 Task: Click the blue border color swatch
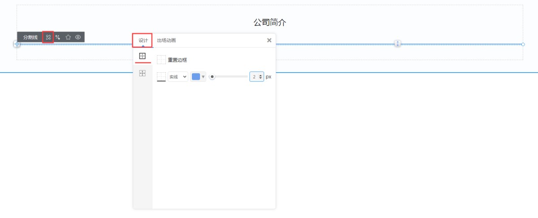tap(196, 77)
